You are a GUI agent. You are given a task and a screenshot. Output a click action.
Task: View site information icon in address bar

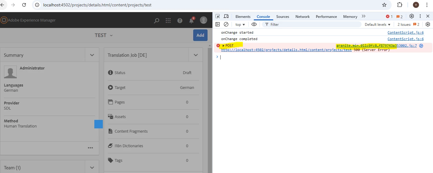[37, 5]
